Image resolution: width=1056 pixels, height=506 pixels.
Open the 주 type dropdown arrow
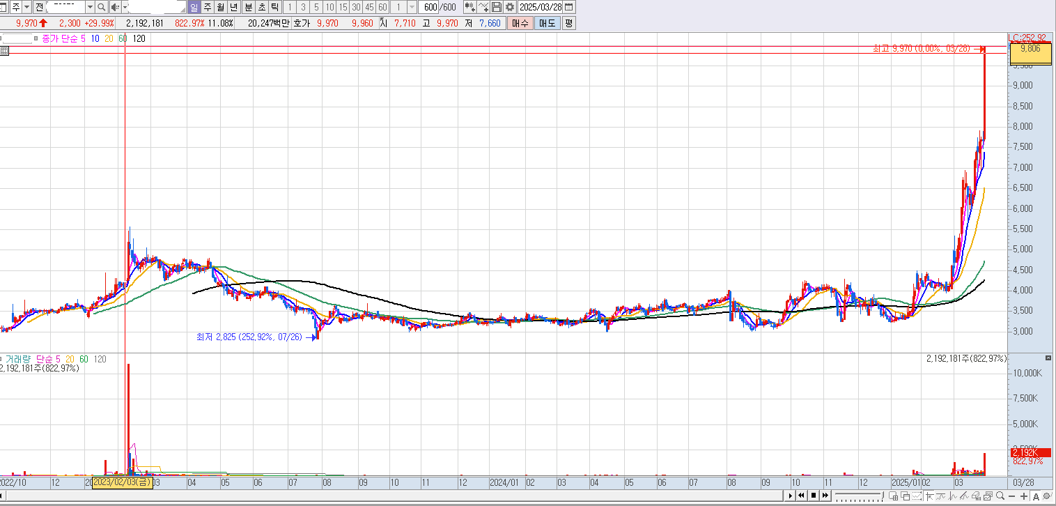[26, 7]
